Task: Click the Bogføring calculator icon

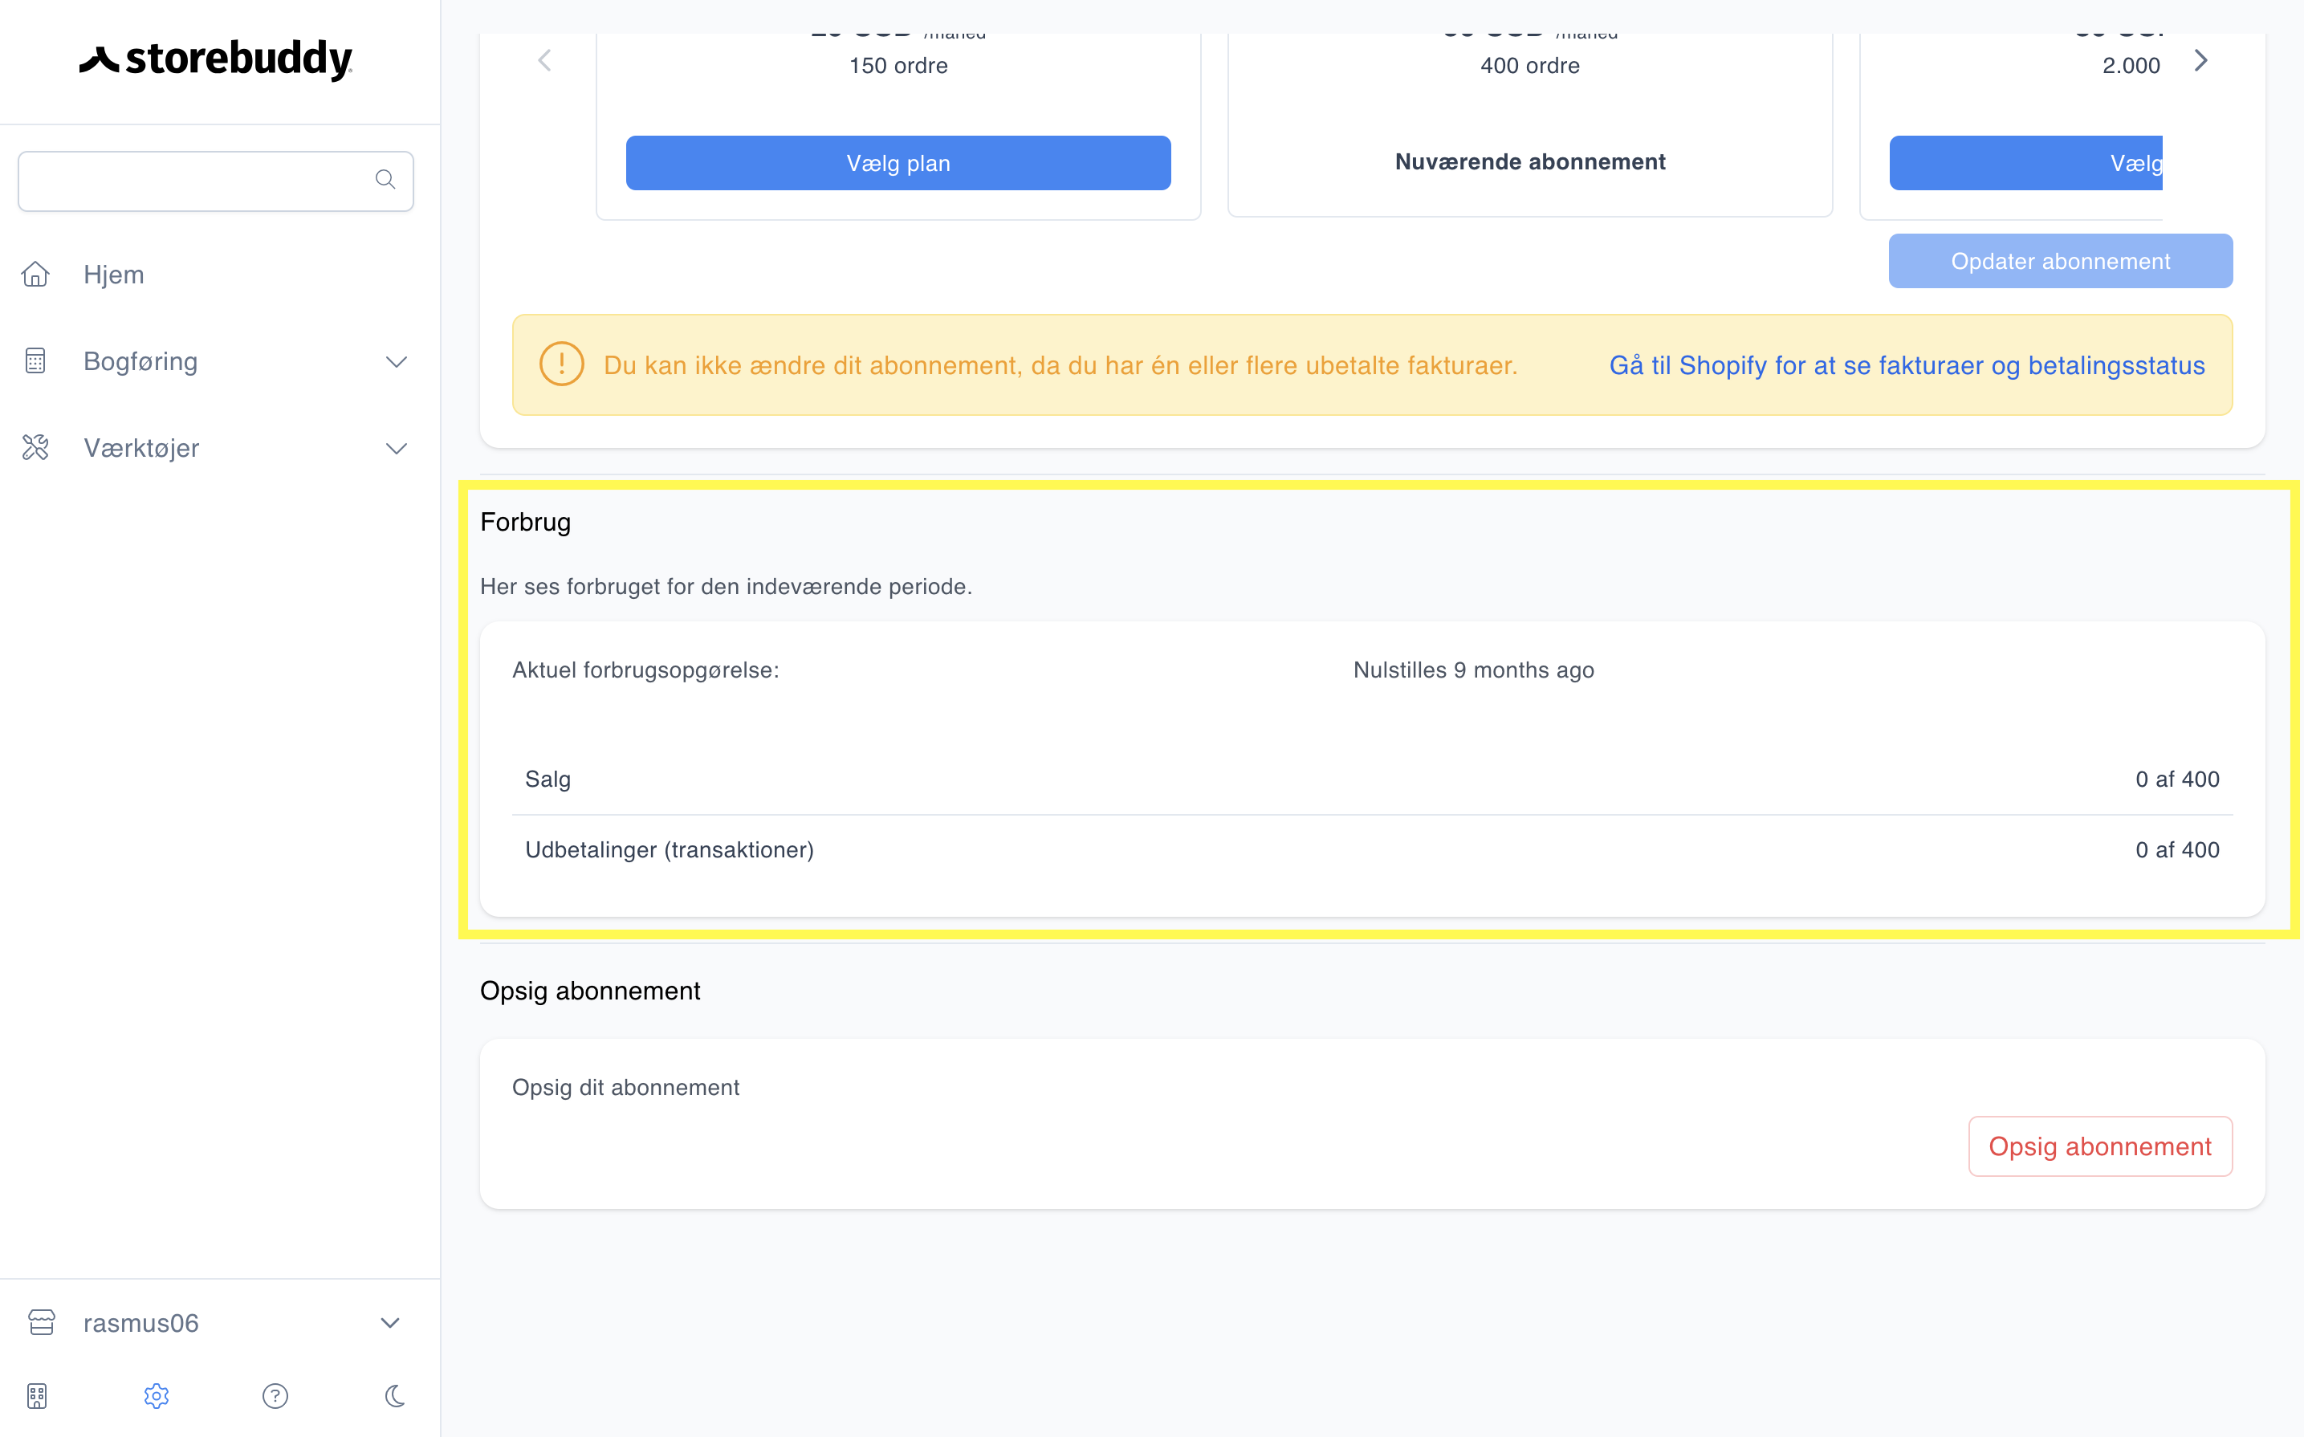Action: [35, 361]
